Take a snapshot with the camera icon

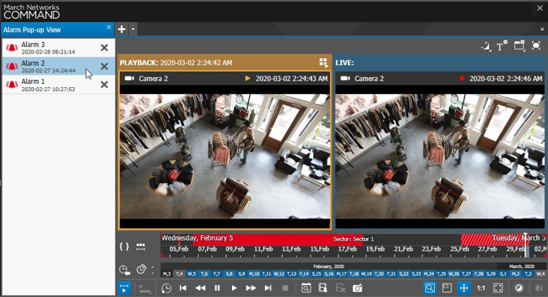point(357,288)
